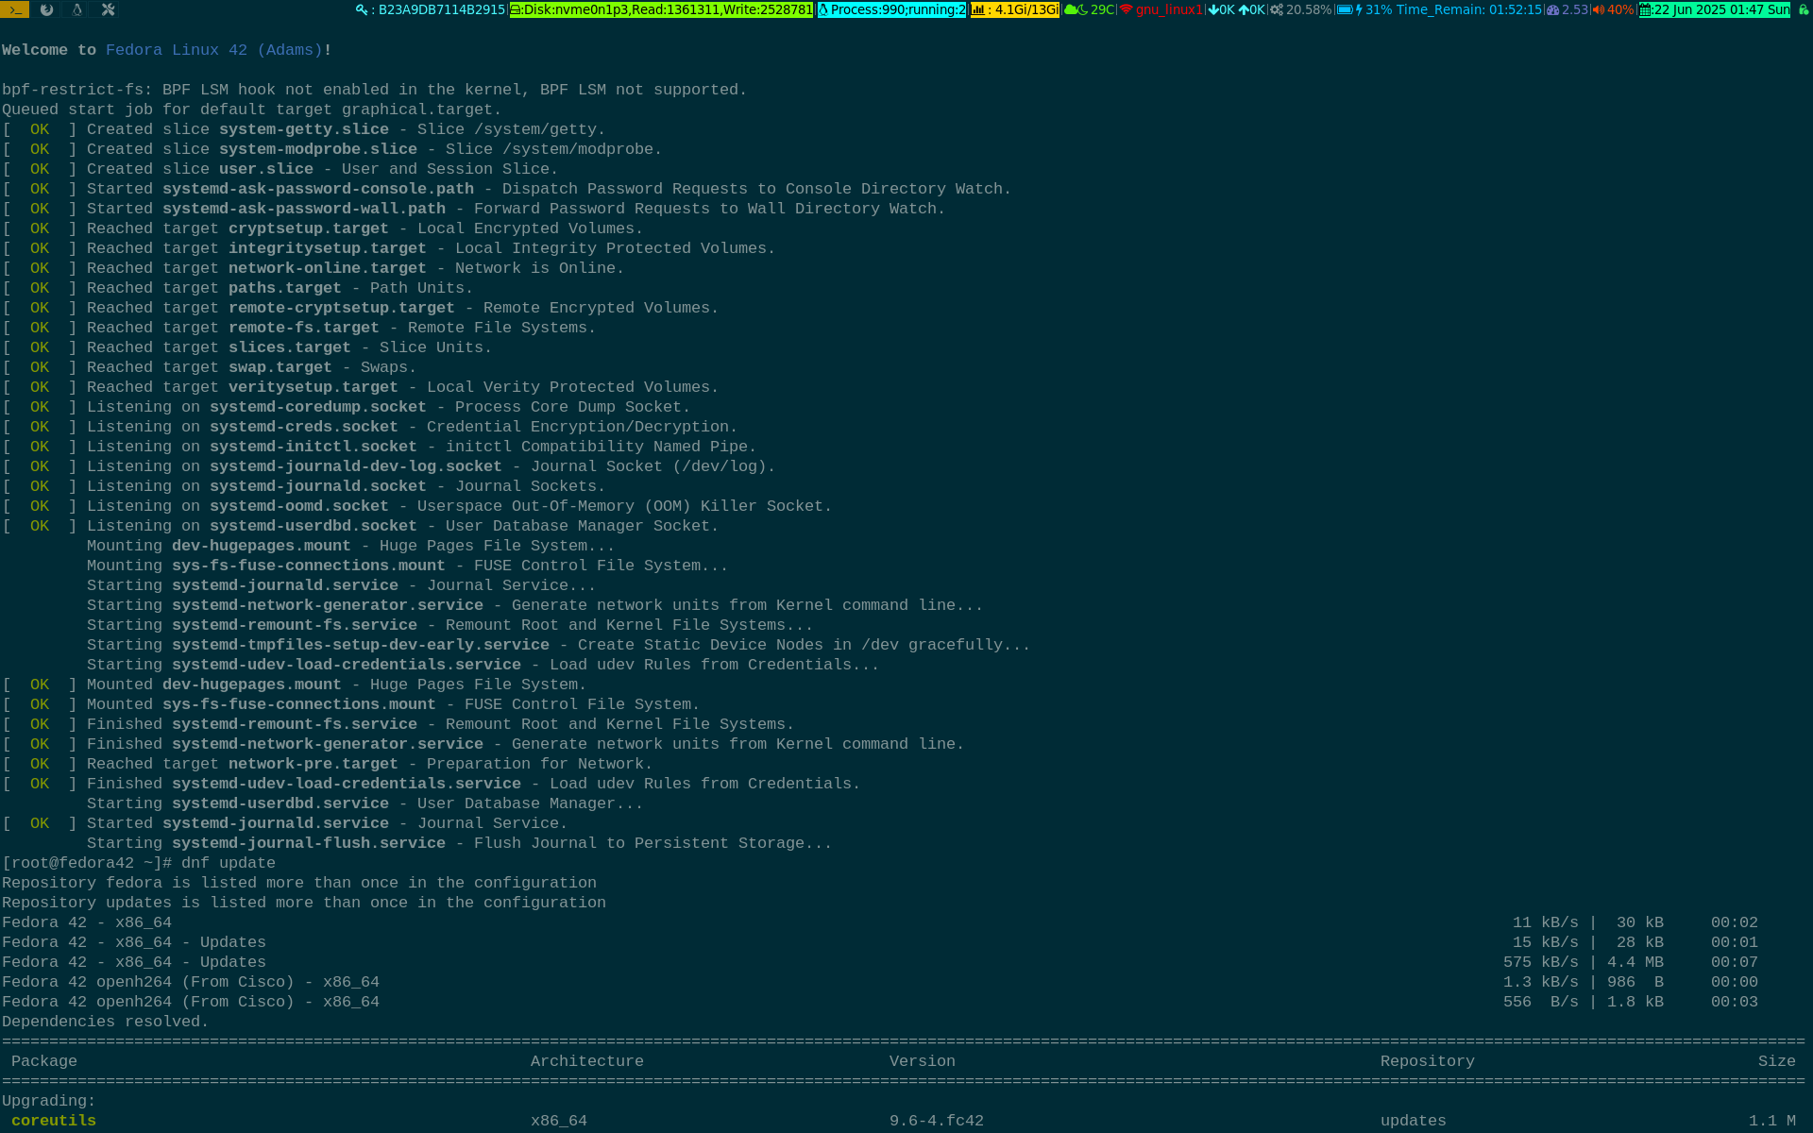Click the upload speed arrow indicator

pyautogui.click(x=1251, y=9)
